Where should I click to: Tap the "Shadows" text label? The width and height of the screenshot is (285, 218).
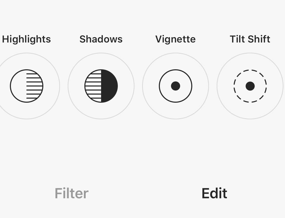[101, 39]
